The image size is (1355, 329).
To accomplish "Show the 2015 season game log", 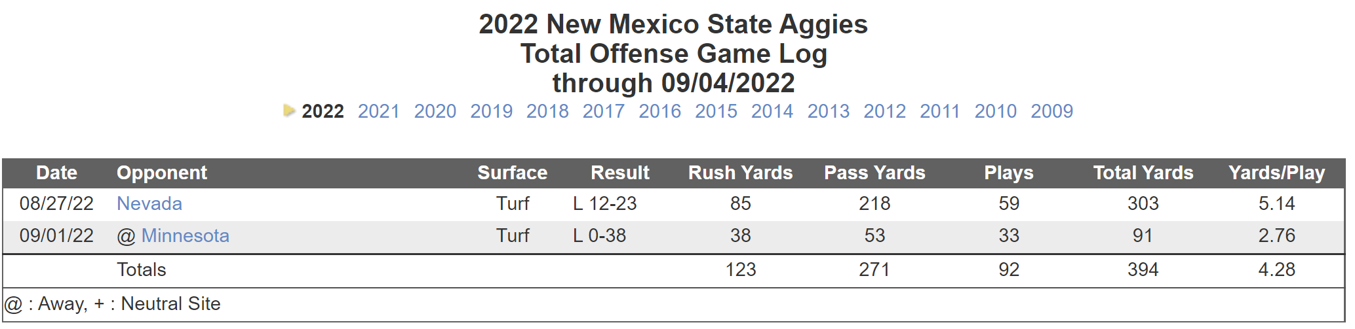I will [717, 111].
